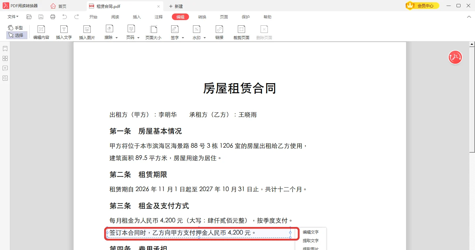475x250 pixels.
Task: Open the search panel in left sidebar
Action: (5, 78)
